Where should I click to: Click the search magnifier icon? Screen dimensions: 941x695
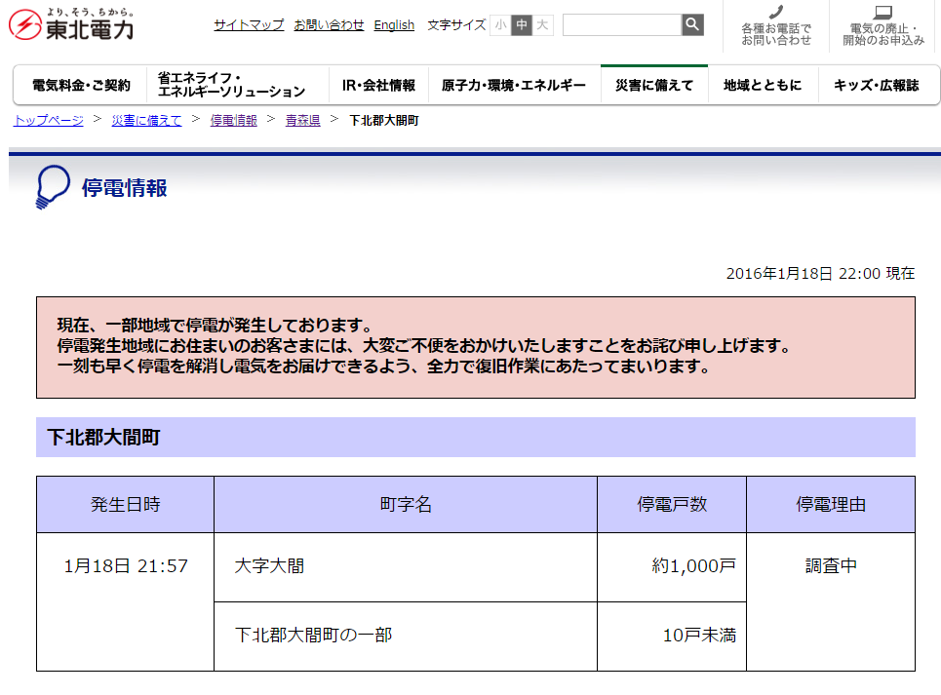[x=691, y=24]
